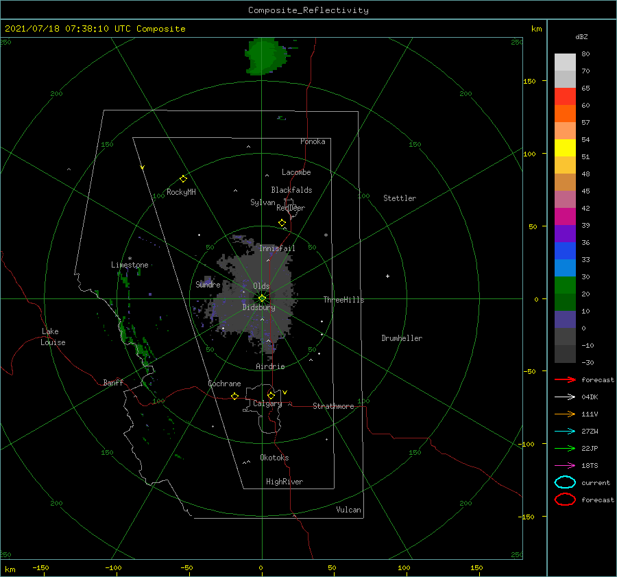Viewport: 617px width, 577px height.
Task: Select the orange 60-57 dBZ swatch
Action: 565,114
